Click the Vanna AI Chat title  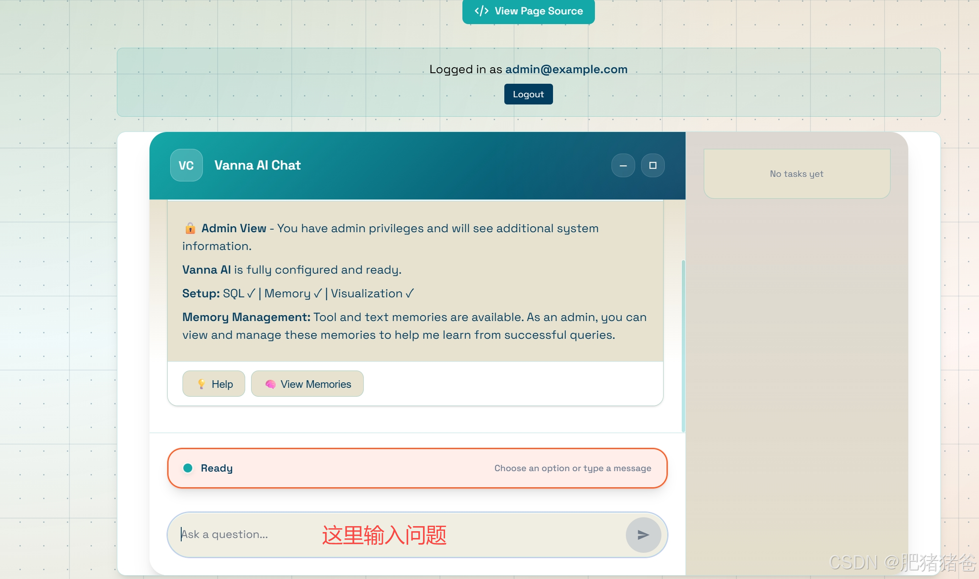(257, 165)
